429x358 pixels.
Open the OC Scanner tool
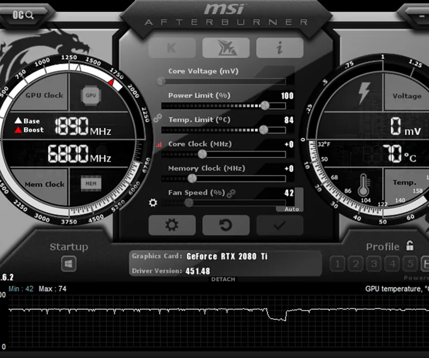pos(23,15)
